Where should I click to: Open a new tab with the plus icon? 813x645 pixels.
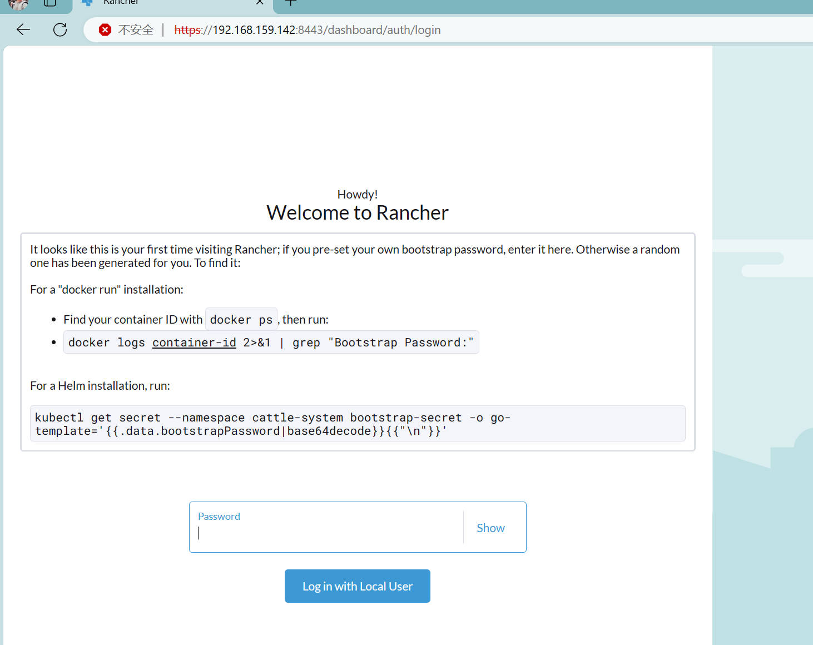(291, 2)
